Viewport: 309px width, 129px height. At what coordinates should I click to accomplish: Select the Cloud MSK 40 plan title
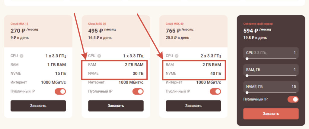[x=175, y=24]
